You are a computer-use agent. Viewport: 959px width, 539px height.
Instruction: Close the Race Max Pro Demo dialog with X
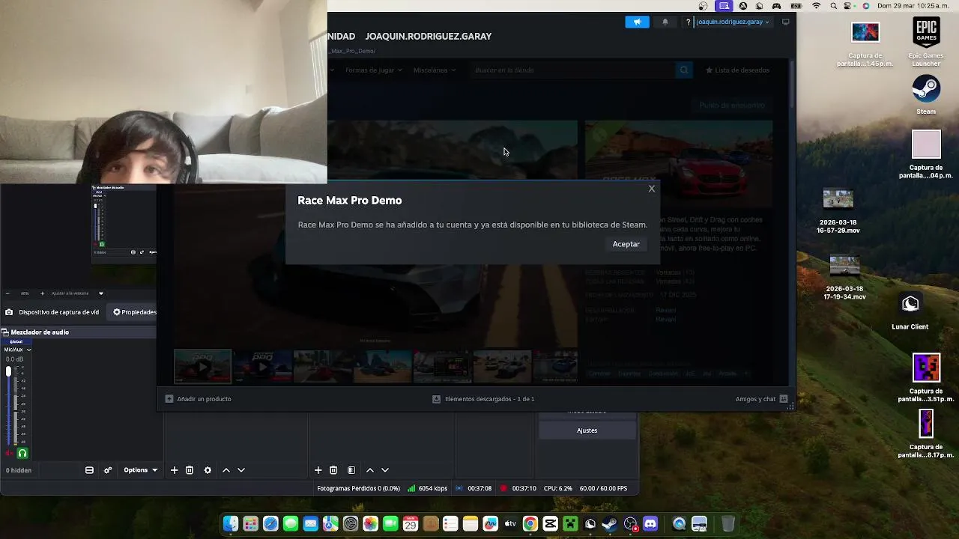651,189
